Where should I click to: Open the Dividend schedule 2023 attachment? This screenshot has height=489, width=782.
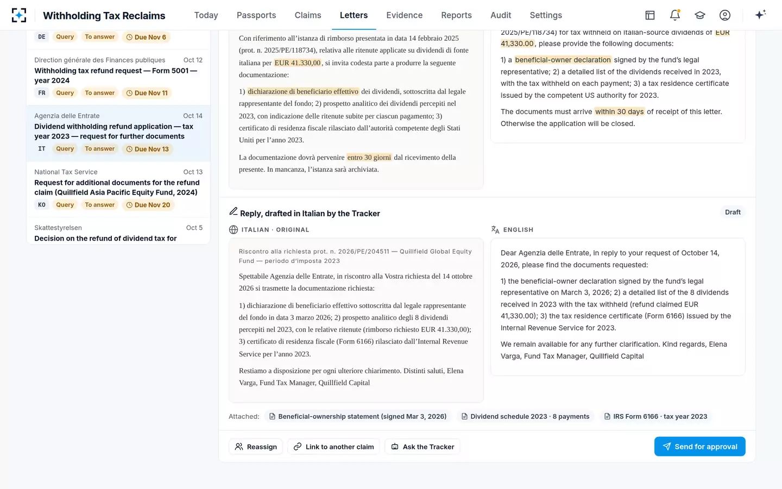[x=525, y=417]
